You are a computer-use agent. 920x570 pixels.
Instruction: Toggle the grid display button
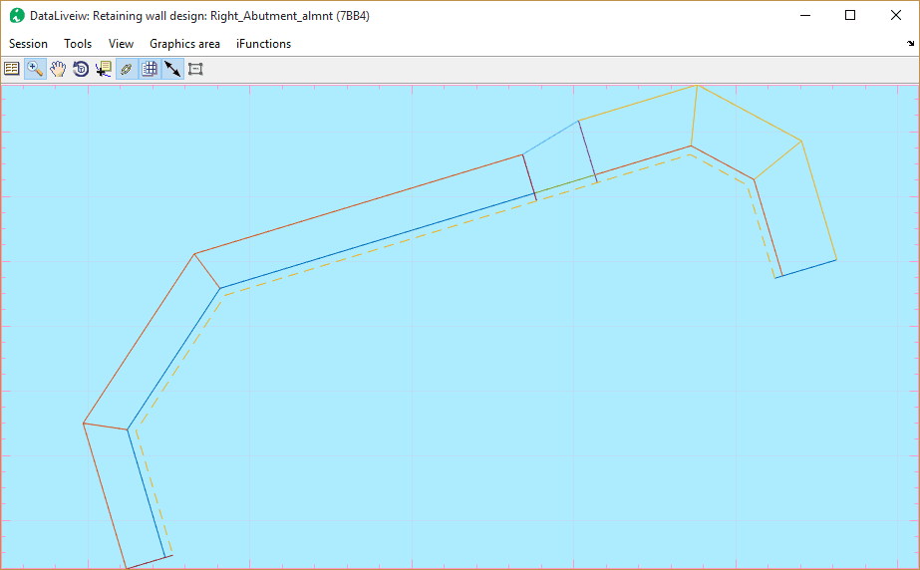[150, 69]
